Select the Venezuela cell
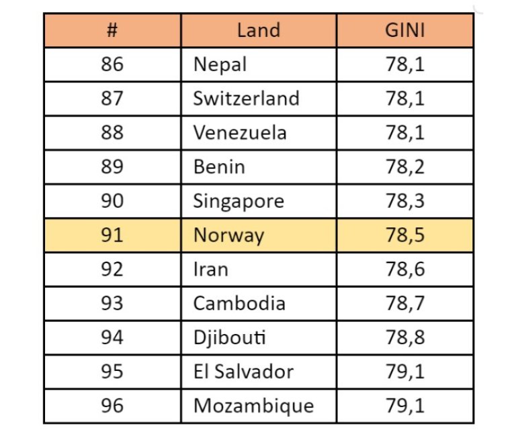Image resolution: width=516 pixels, height=434 pixels. point(259,133)
